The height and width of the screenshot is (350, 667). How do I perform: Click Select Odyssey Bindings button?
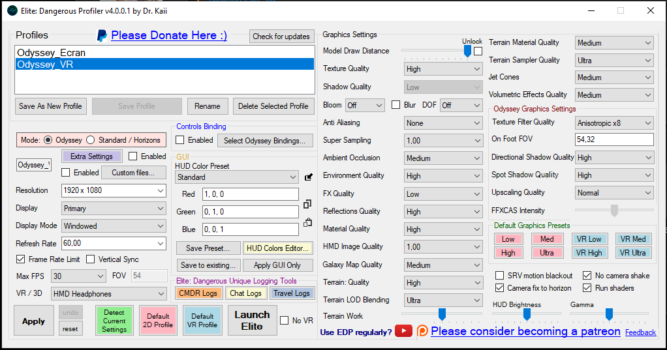(265, 141)
